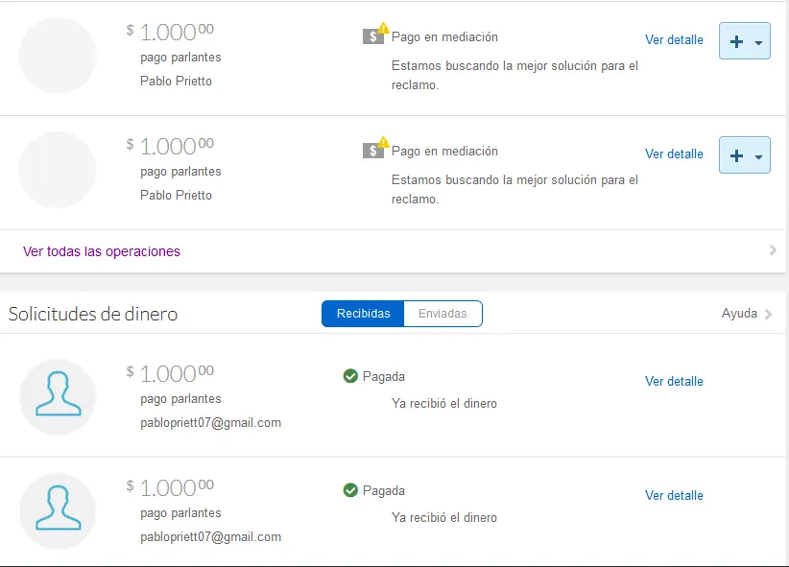Image resolution: width=789 pixels, height=567 pixels.
Task: Click pago parlantes in the second mediation operation
Action: (x=180, y=172)
